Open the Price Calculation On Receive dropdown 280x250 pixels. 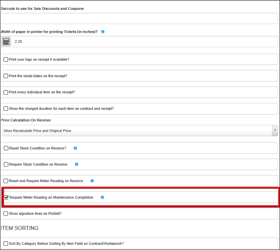tap(137, 131)
